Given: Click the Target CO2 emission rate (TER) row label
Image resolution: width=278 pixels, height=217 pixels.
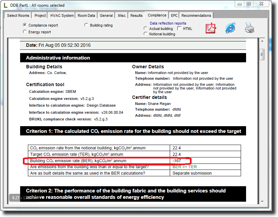Looking at the screenshot, I should coord(77,154).
